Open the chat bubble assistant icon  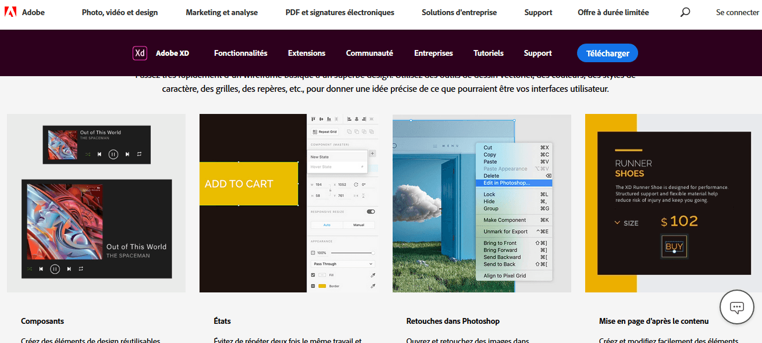(x=737, y=306)
